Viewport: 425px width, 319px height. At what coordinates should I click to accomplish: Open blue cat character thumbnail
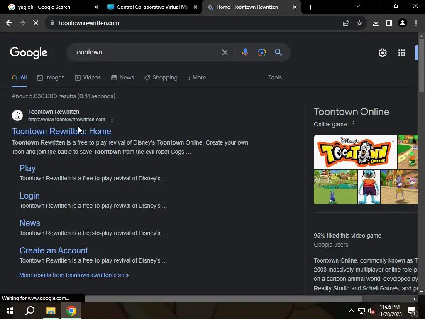(x=369, y=187)
